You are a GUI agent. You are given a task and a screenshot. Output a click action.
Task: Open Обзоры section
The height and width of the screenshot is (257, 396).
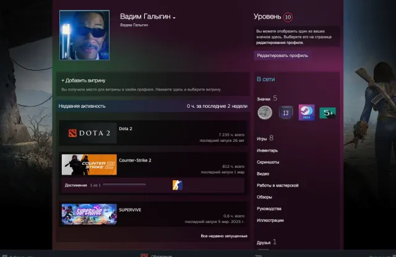(x=264, y=197)
